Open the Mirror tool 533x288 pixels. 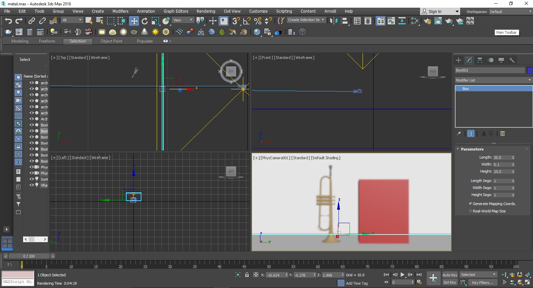(333, 21)
